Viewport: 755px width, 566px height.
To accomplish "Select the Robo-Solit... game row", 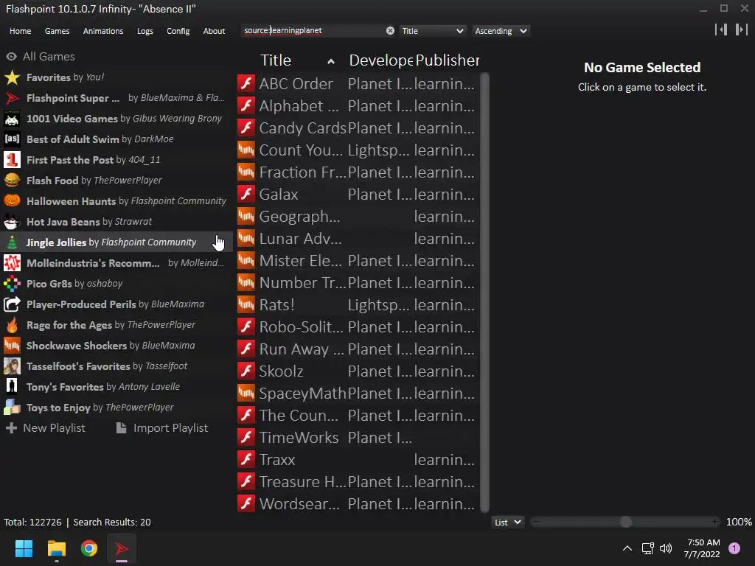I will click(x=358, y=326).
